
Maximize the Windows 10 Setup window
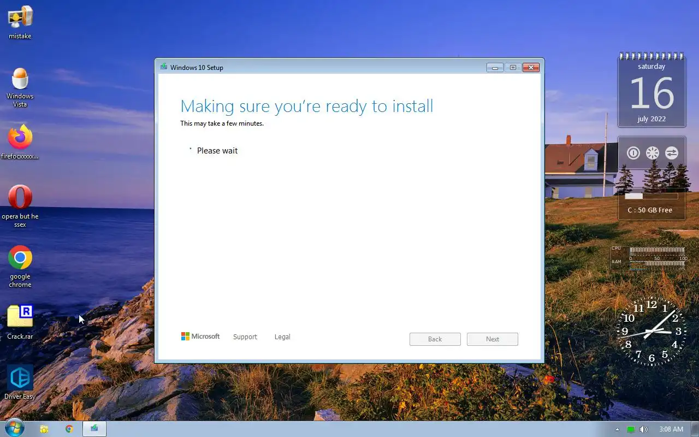click(x=513, y=68)
